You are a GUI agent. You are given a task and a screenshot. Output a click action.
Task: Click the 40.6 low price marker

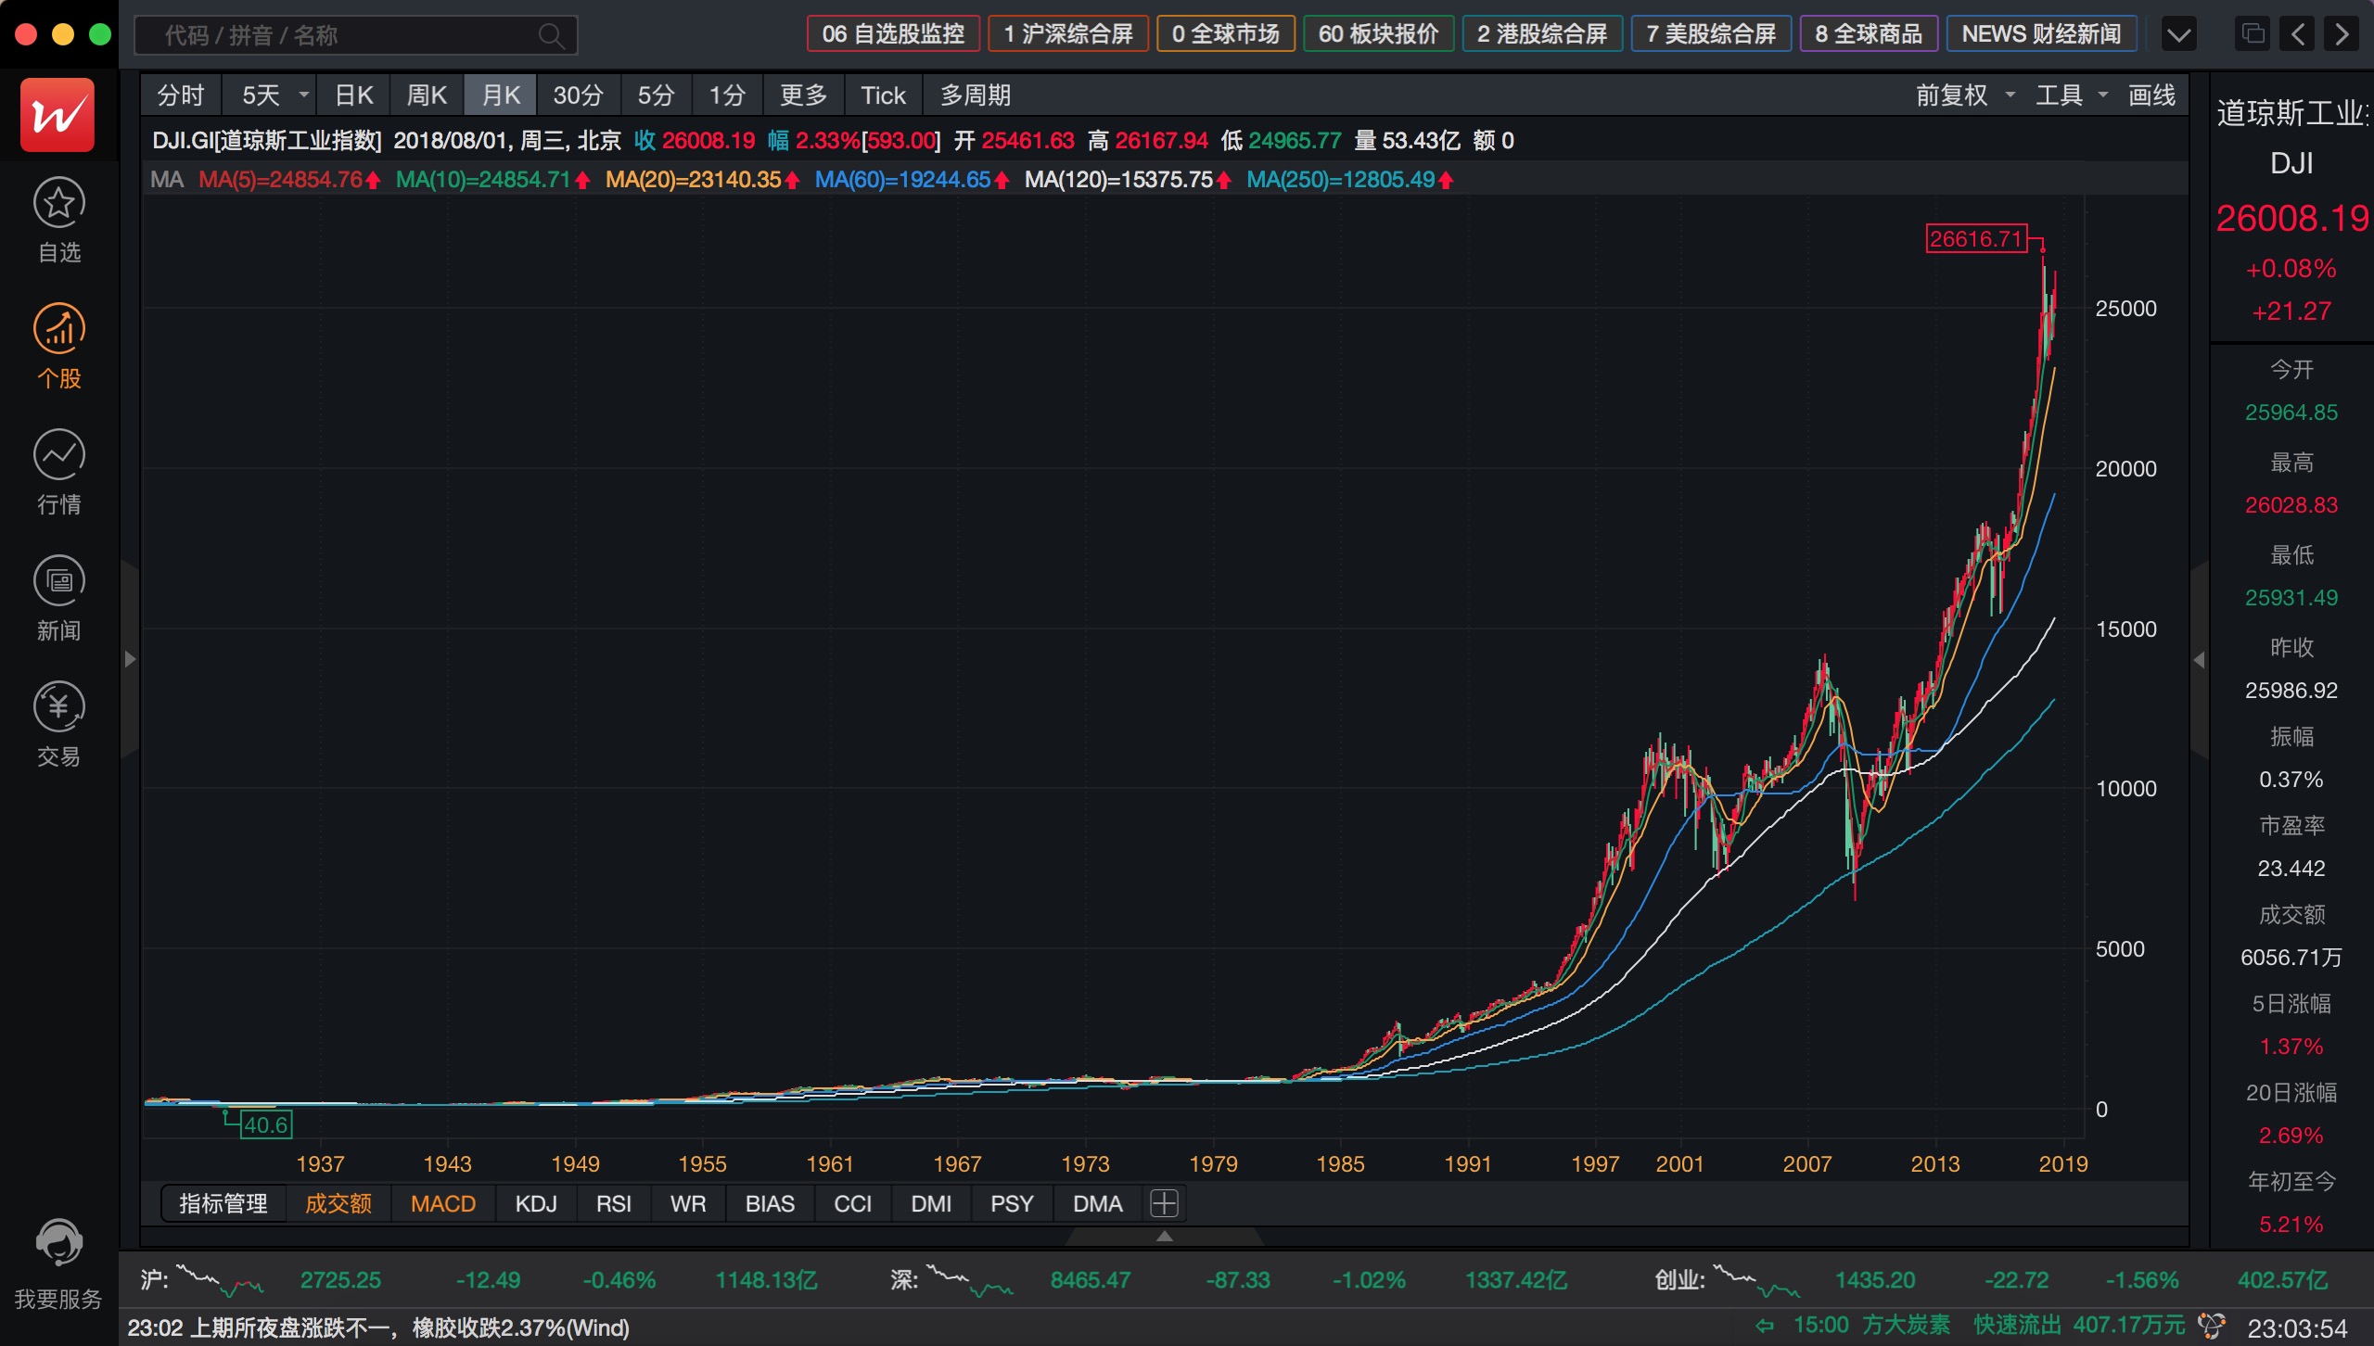click(x=266, y=1124)
